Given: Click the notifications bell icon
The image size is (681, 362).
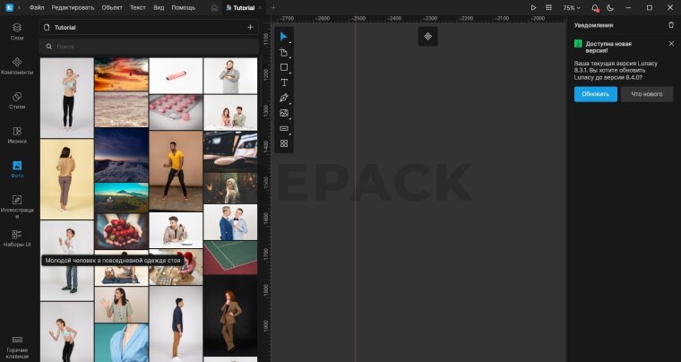Looking at the screenshot, I should [594, 7].
